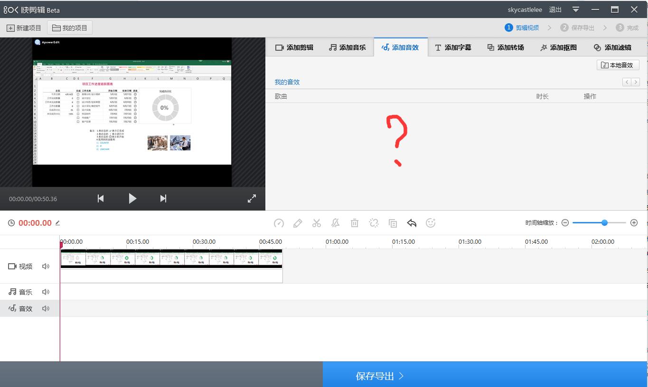Switch to 添加字幕 tab
The width and height of the screenshot is (648, 387).
453,47
